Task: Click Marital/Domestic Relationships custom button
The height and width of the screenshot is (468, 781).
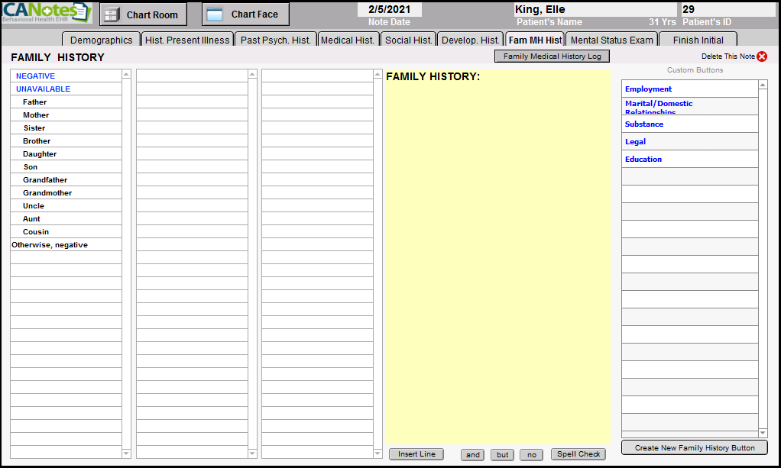Action: pos(690,106)
